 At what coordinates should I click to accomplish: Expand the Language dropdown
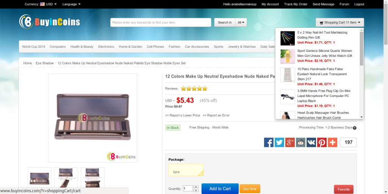[71, 4]
